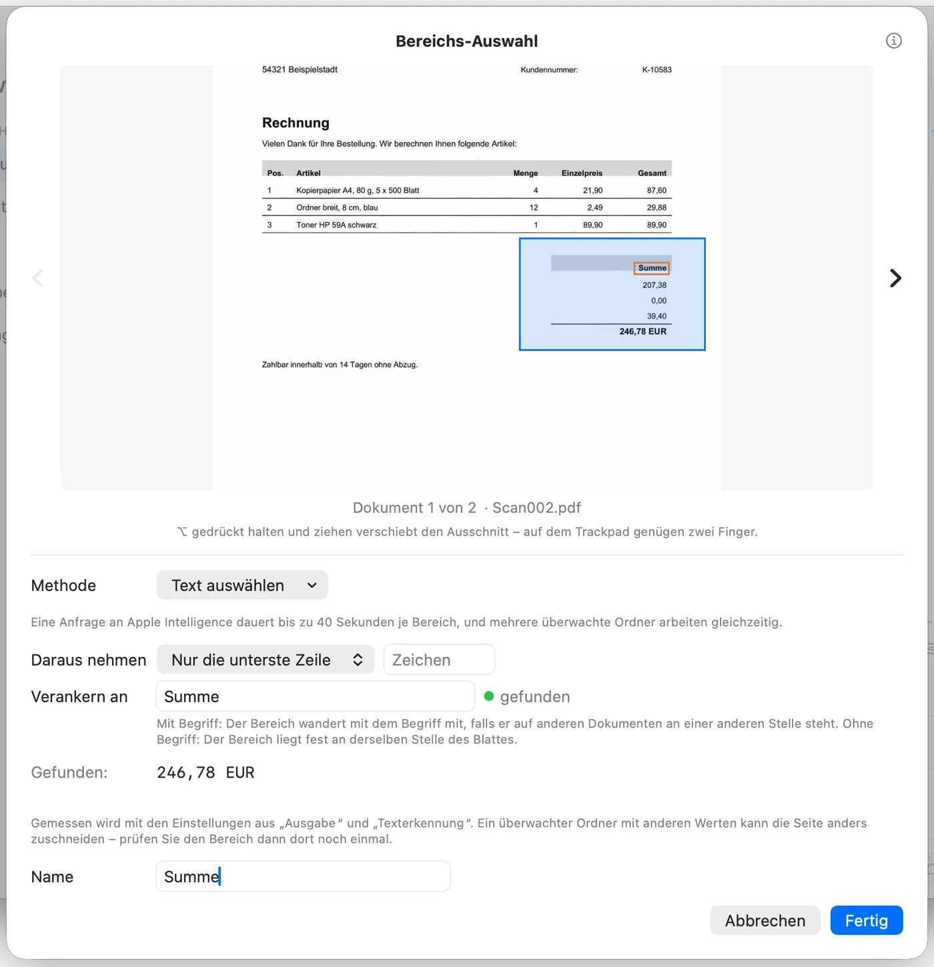Click the 54321 Beispielstadt address line

point(300,69)
